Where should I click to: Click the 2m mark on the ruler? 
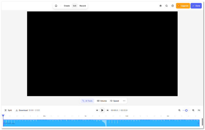[168, 116]
